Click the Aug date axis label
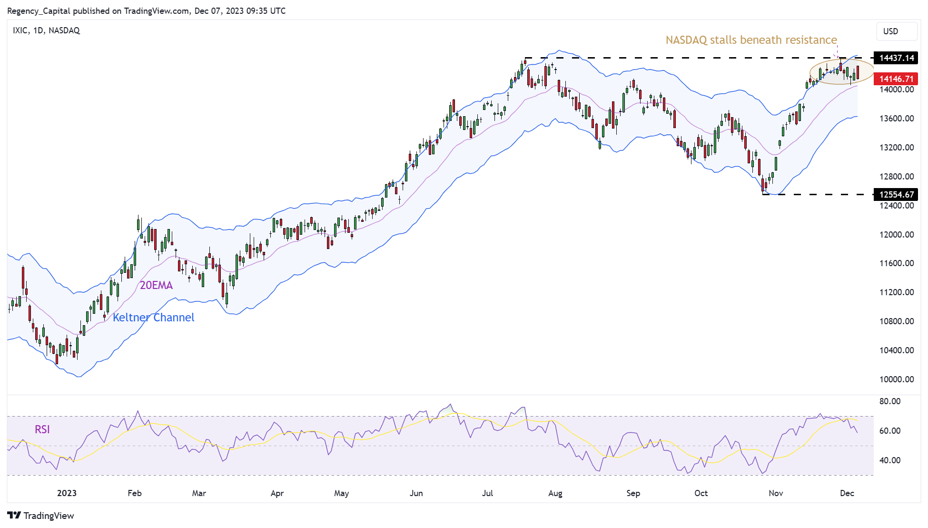928x528 pixels. click(555, 493)
